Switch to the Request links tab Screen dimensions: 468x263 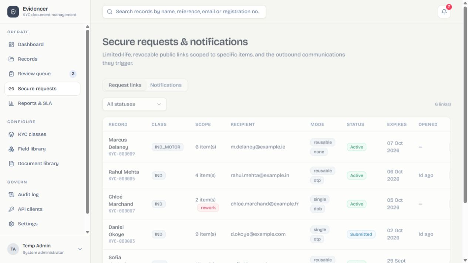(125, 85)
